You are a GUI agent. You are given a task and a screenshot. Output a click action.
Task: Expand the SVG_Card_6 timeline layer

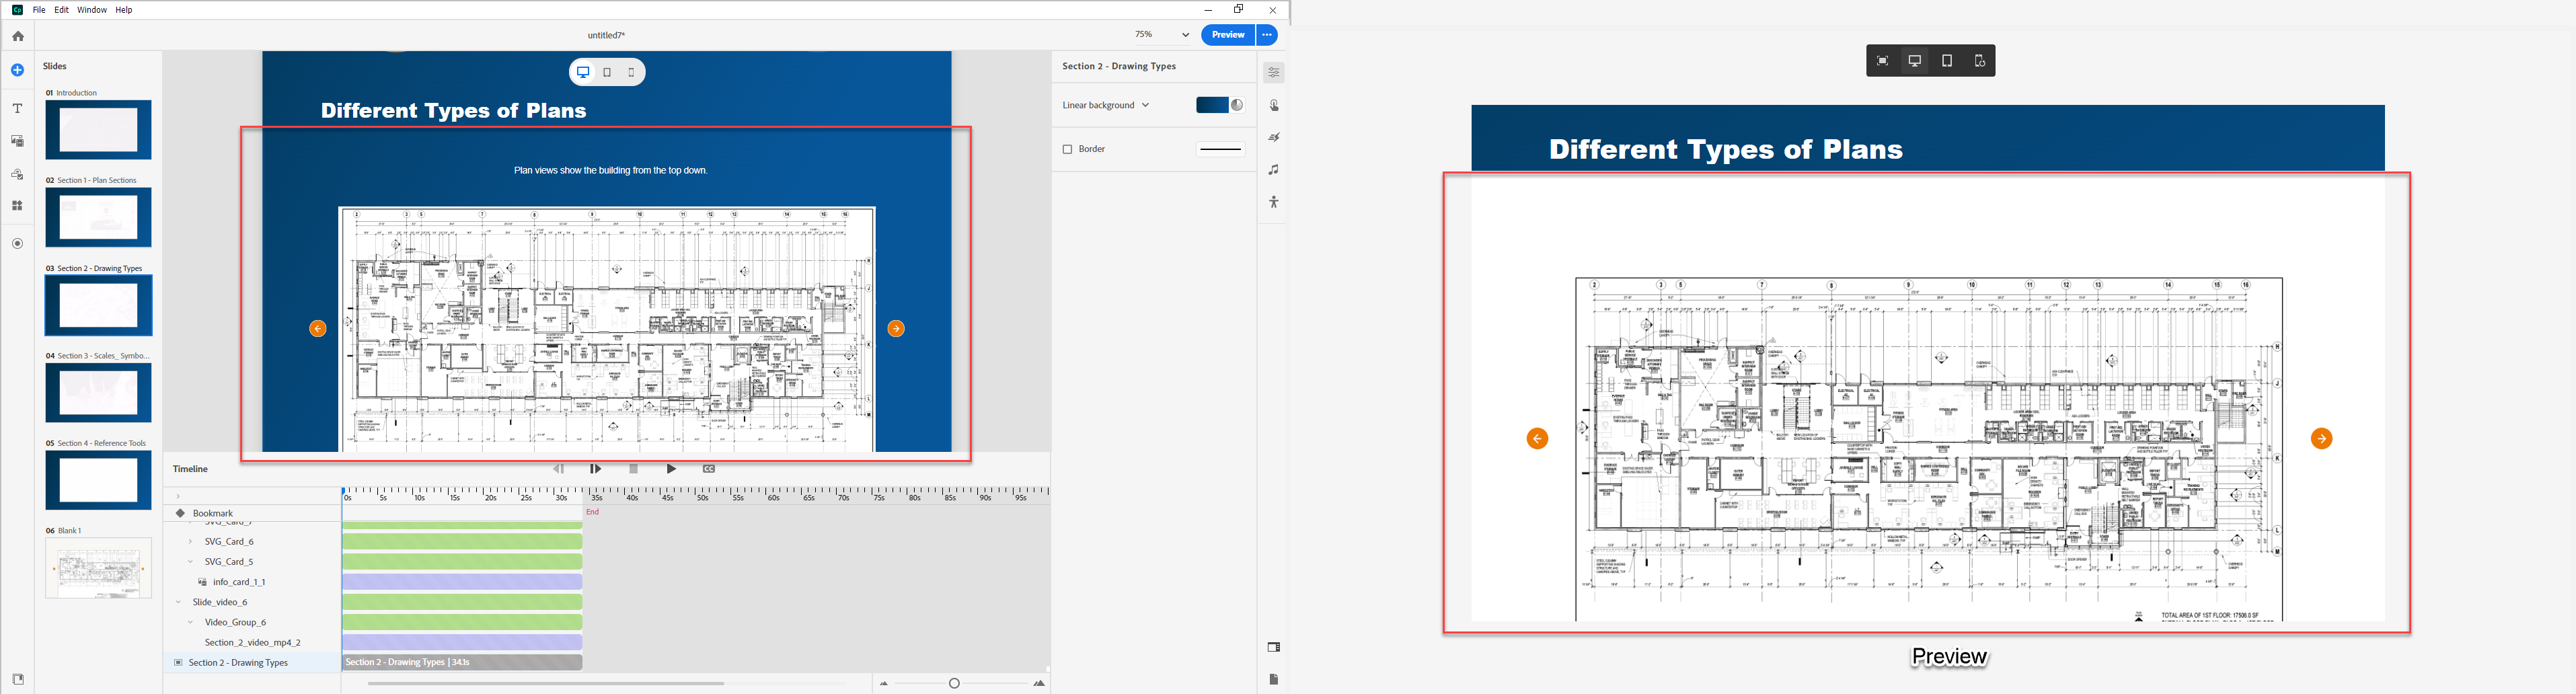pos(190,542)
